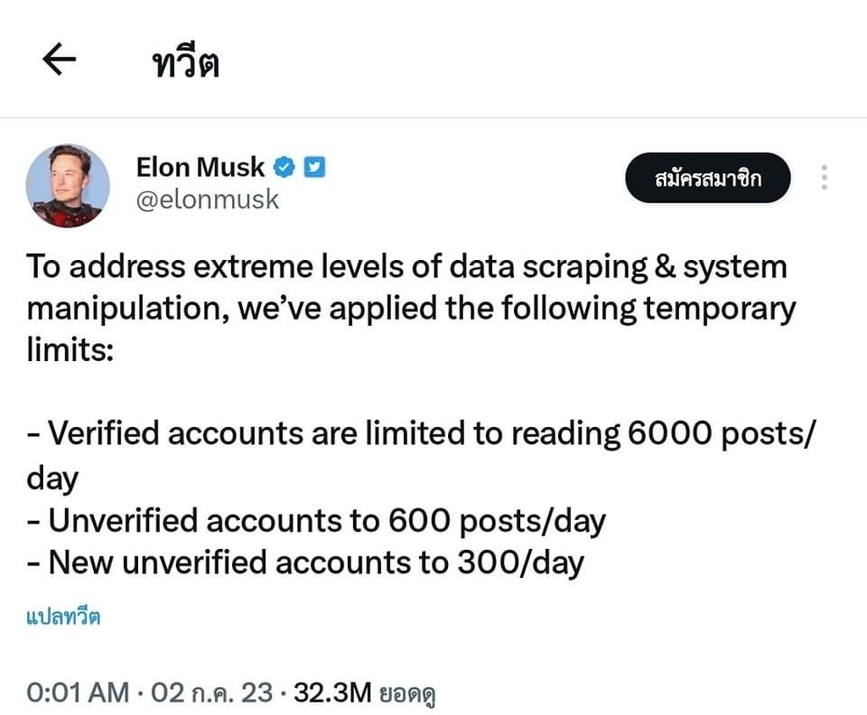
Task: Click the 02 ก.ค. 23 date
Action: click(212, 692)
